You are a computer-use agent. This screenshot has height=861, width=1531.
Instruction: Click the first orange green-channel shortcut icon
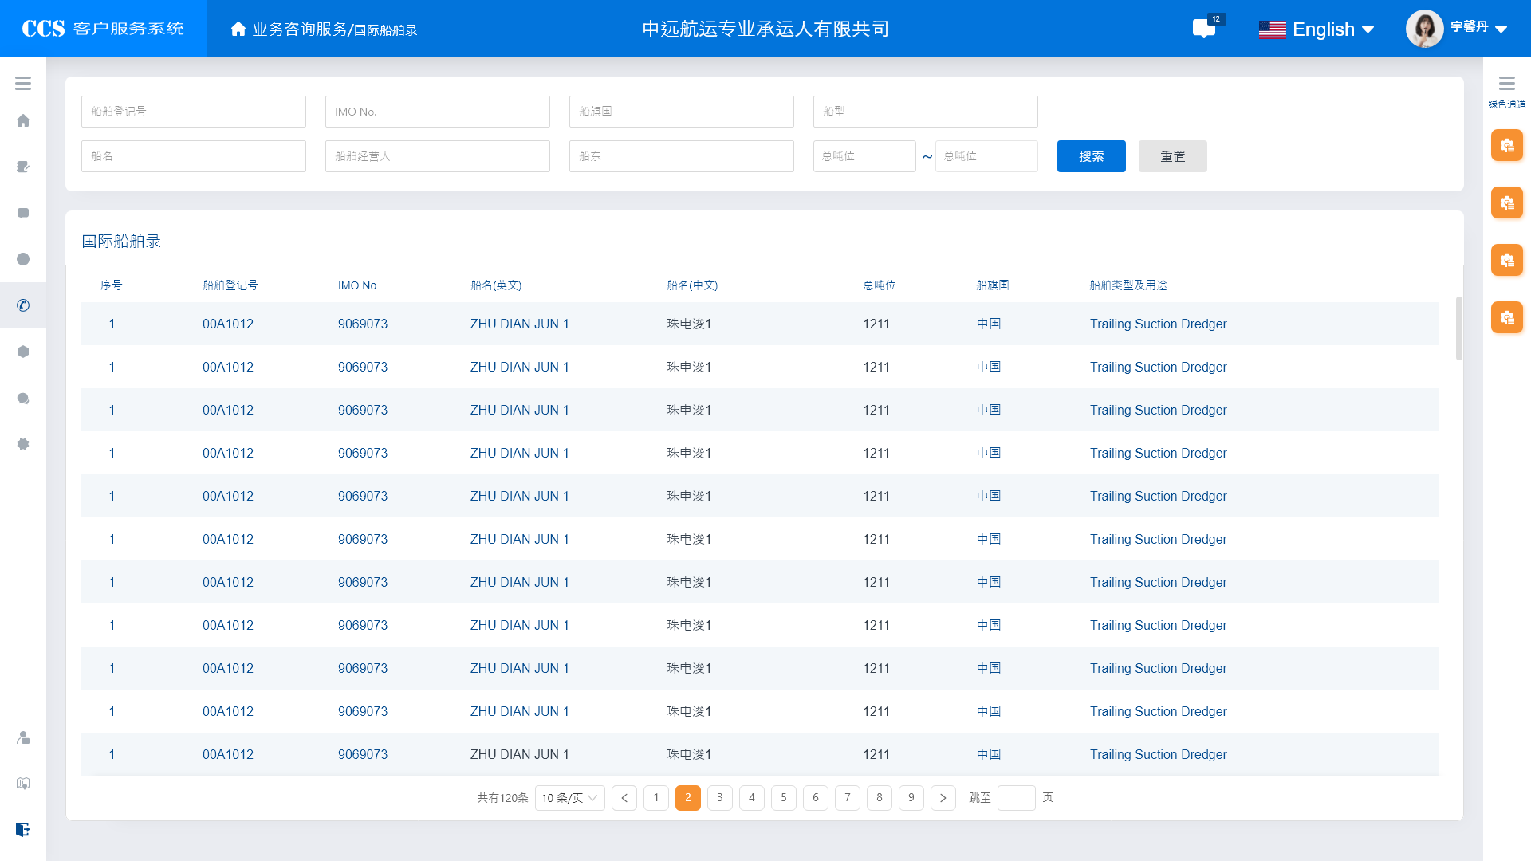(1506, 146)
